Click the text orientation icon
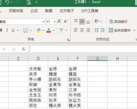137x109 pixels. 97,21
